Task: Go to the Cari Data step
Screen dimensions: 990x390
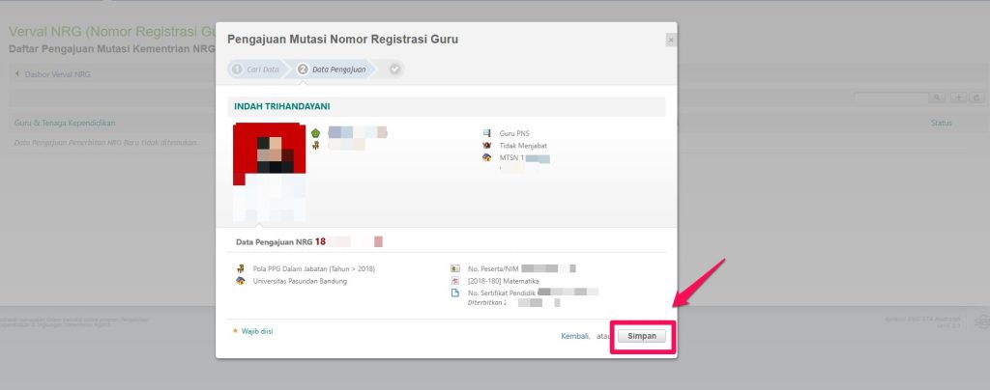Action: coord(255,70)
